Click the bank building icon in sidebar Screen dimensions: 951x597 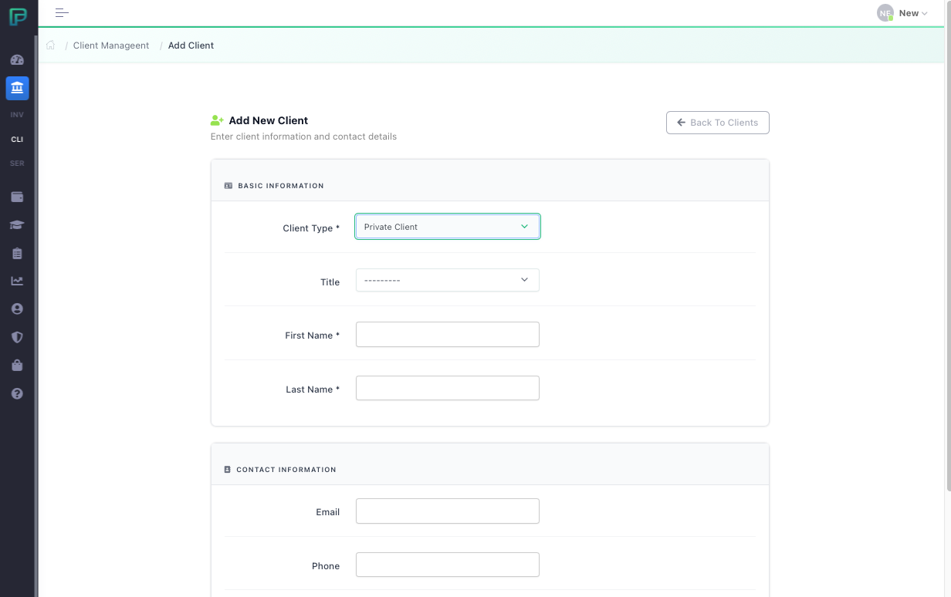coord(17,88)
